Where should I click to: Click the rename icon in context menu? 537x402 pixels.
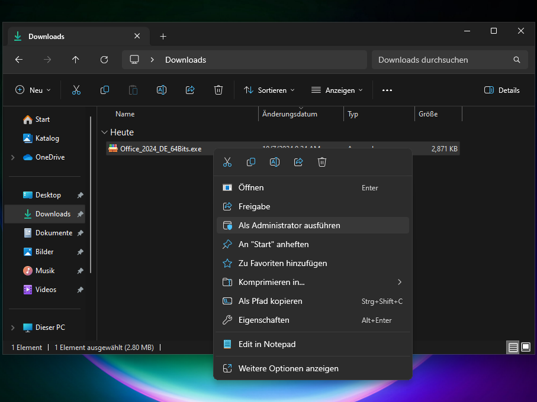click(275, 162)
